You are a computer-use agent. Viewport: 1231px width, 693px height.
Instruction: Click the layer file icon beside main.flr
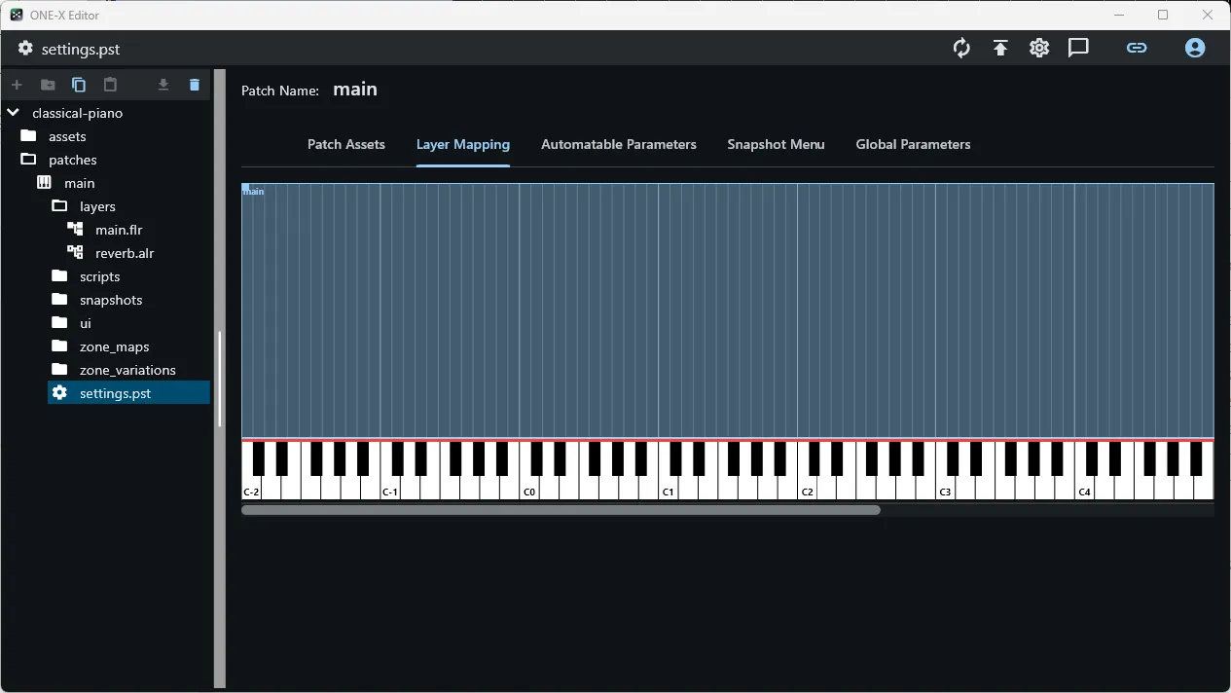tap(75, 230)
